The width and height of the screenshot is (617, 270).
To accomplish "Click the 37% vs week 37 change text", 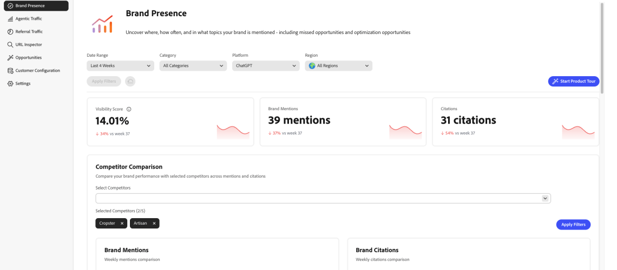I will 285,133.
